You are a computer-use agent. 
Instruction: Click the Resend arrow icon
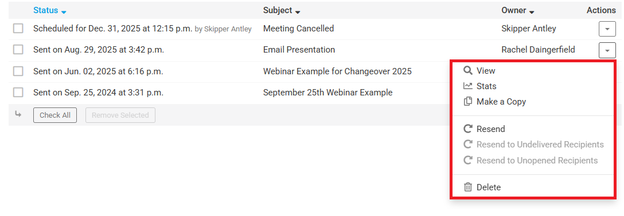point(468,129)
